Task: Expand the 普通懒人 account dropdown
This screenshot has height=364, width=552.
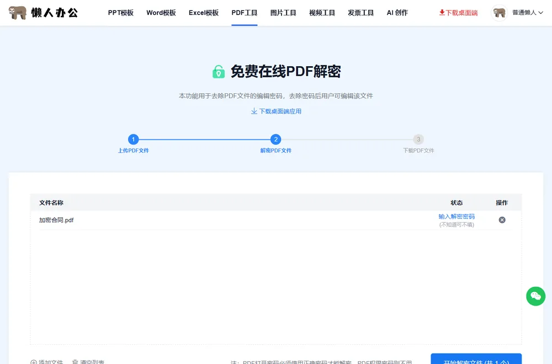Action: pos(527,13)
